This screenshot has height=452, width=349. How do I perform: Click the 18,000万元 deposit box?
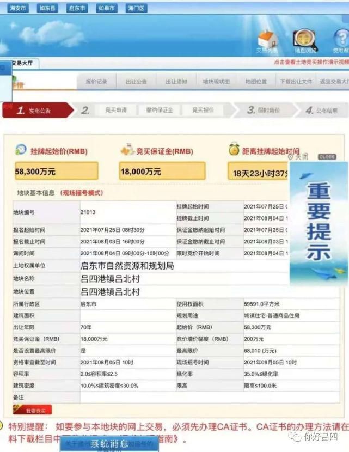pyautogui.click(x=162, y=171)
